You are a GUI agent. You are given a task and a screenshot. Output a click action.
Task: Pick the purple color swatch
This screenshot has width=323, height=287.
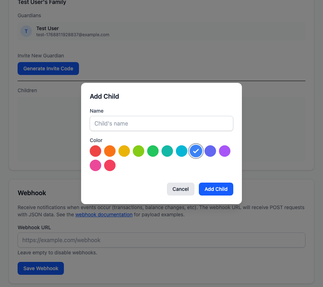click(x=225, y=151)
